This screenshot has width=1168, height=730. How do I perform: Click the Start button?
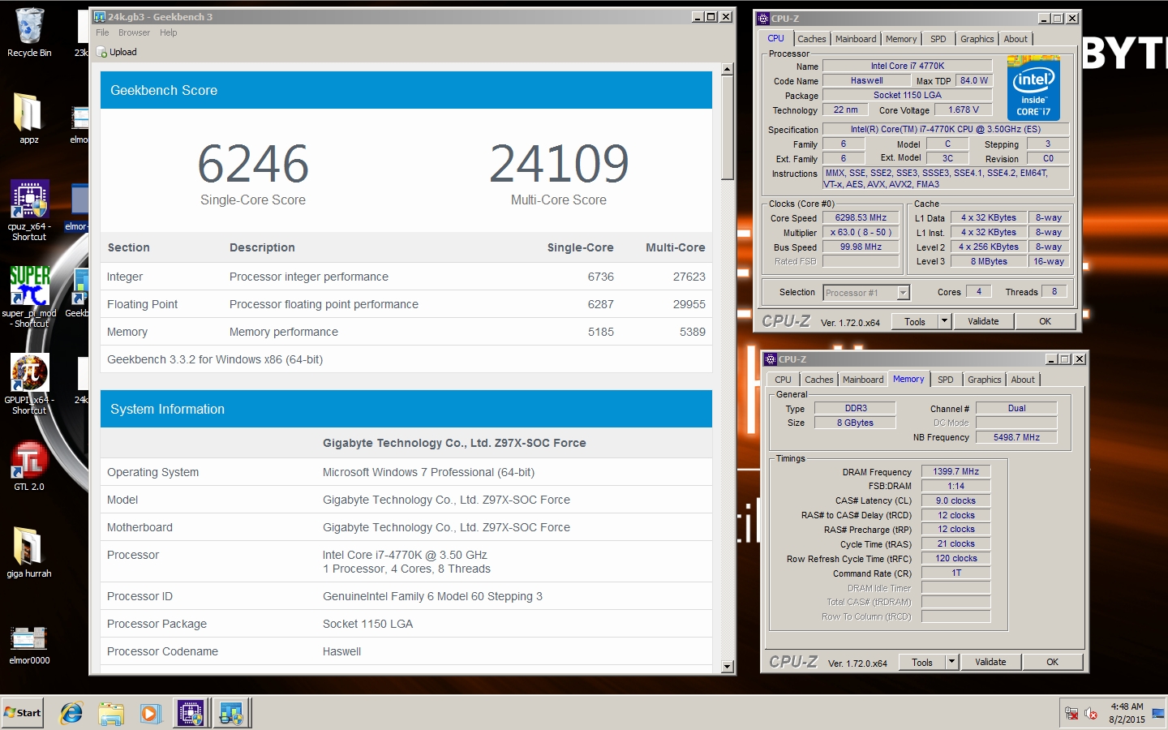23,713
